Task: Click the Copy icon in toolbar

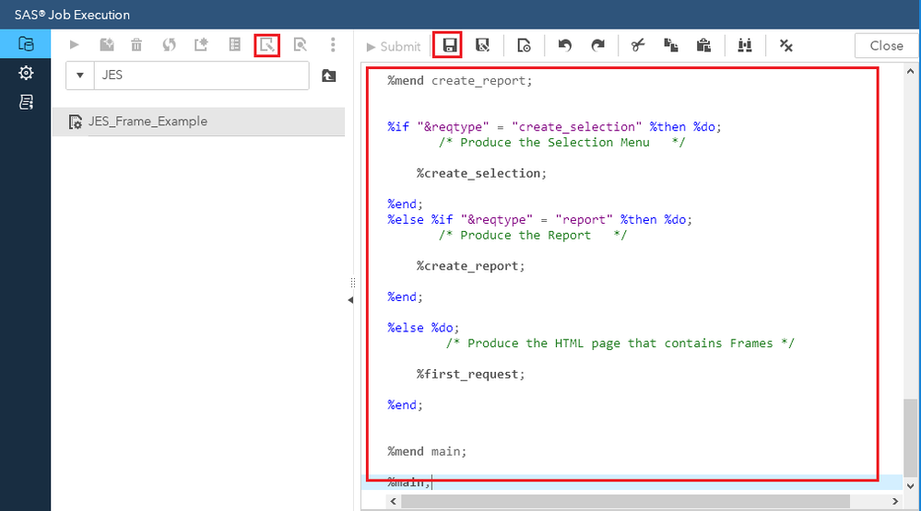Action: coord(669,45)
